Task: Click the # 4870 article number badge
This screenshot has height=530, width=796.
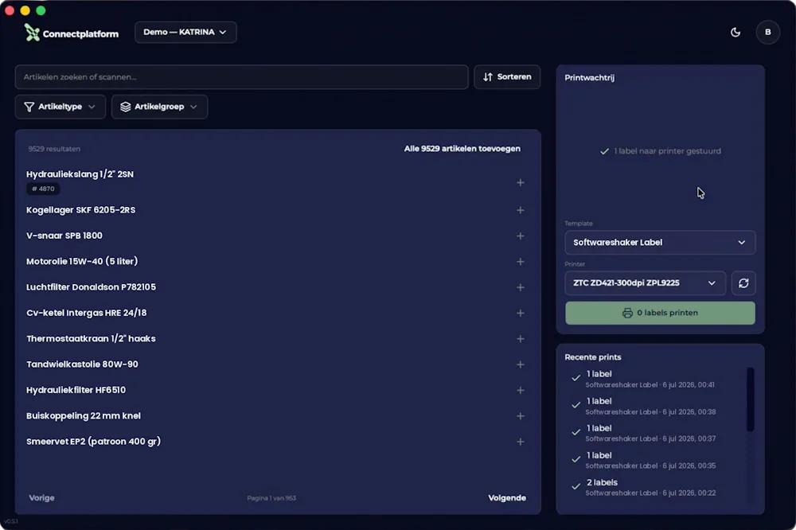Action: tap(43, 189)
